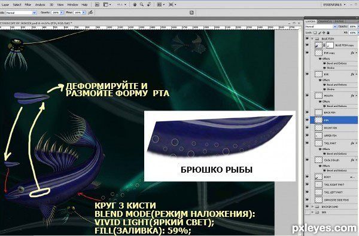Launch Bridge from the Br icon

(97, 5)
